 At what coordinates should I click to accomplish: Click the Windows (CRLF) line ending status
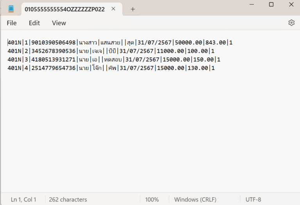click(x=195, y=200)
